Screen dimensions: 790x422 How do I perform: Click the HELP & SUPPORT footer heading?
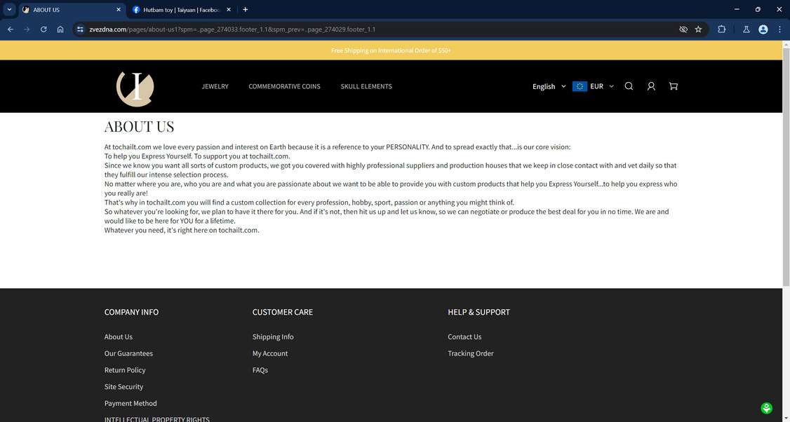click(x=478, y=312)
